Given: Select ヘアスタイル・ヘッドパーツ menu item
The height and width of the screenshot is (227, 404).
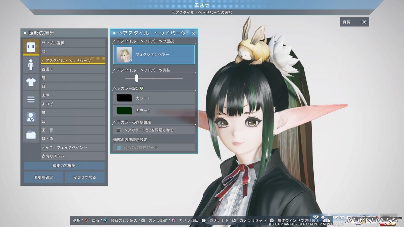Looking at the screenshot, I should tap(73, 61).
